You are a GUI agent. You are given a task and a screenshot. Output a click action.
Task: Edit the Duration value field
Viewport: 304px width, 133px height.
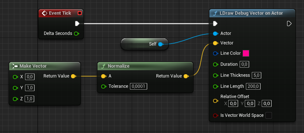[244, 64]
